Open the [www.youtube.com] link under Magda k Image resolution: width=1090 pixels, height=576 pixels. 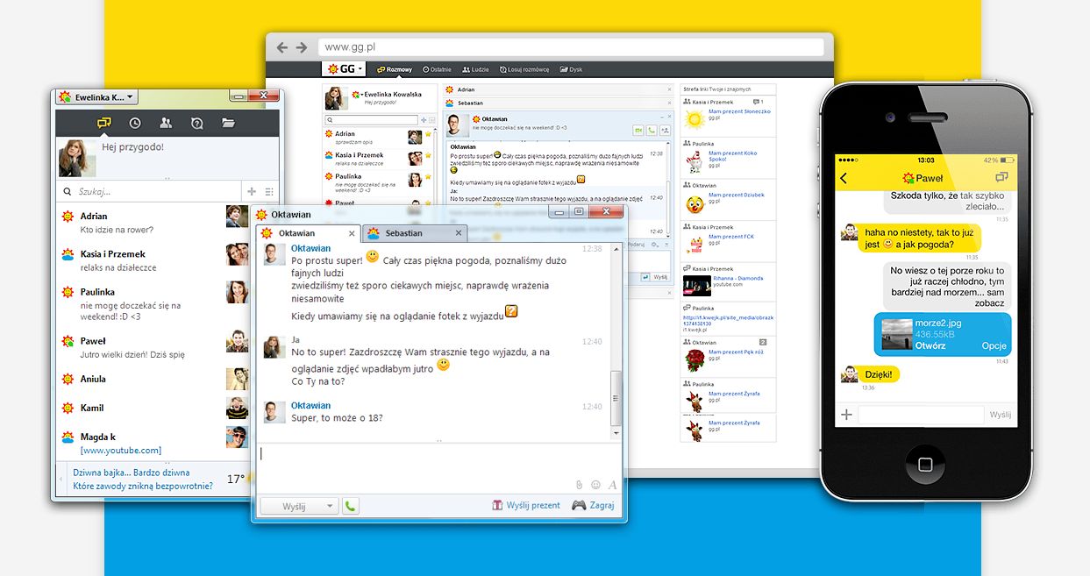pos(121,450)
